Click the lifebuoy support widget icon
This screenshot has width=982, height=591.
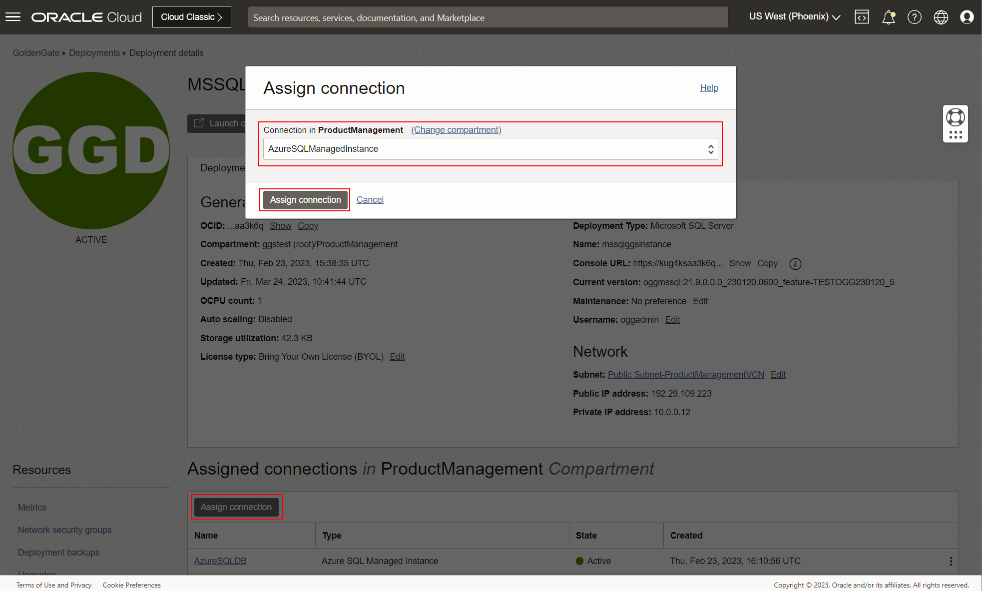coord(955,117)
